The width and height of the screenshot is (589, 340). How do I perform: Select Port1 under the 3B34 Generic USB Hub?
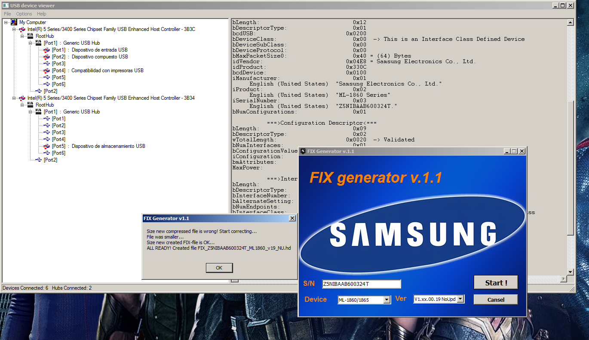click(58, 119)
